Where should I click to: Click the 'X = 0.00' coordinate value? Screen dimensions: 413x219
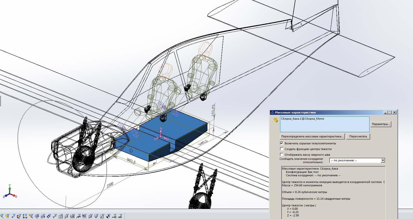coord(292,209)
